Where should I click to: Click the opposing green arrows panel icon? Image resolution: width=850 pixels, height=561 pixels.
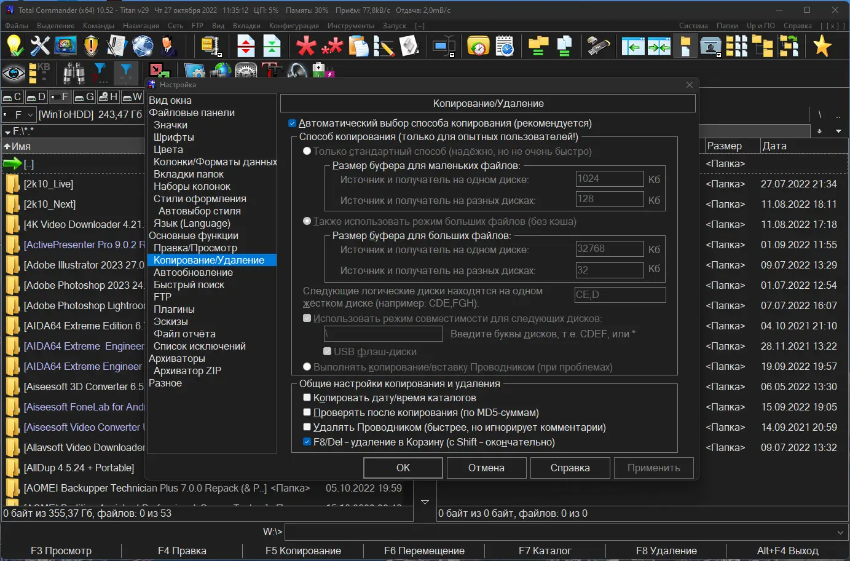(659, 46)
